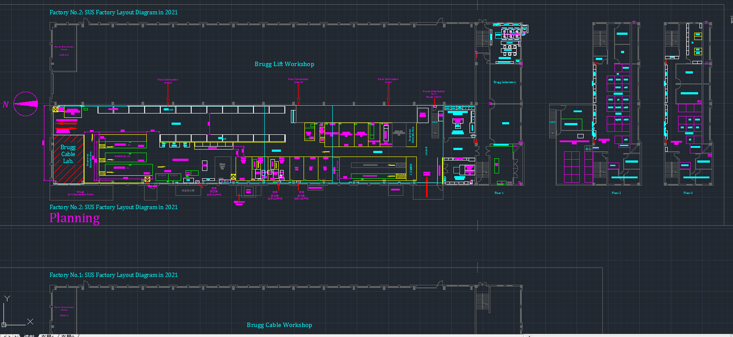The width and height of the screenshot is (733, 337).
Task: Click the Floor Construction Area I annotation
Action: 388,80
